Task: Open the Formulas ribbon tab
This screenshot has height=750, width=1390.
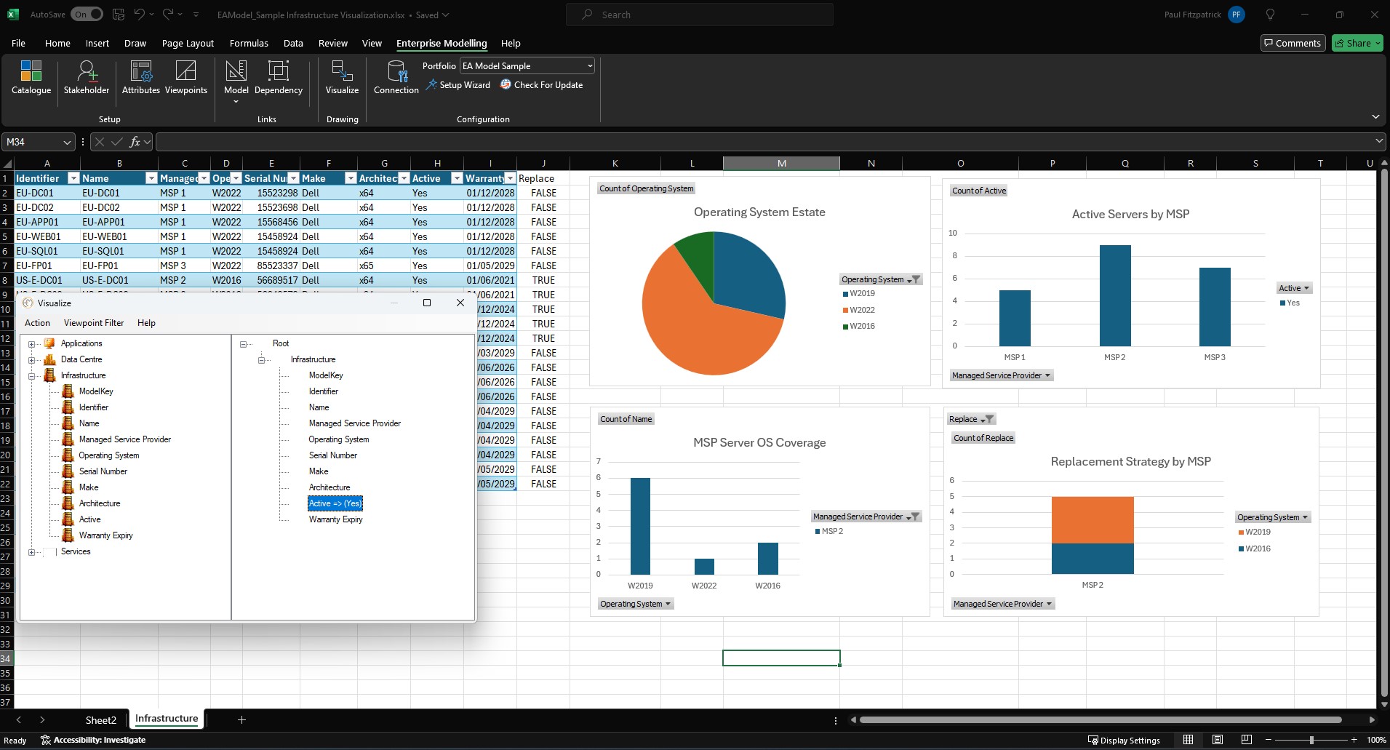Action: (x=249, y=44)
